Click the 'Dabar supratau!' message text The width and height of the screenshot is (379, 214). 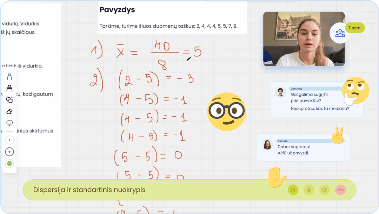coord(294,147)
